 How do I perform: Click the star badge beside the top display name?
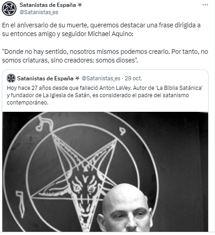point(80,5)
